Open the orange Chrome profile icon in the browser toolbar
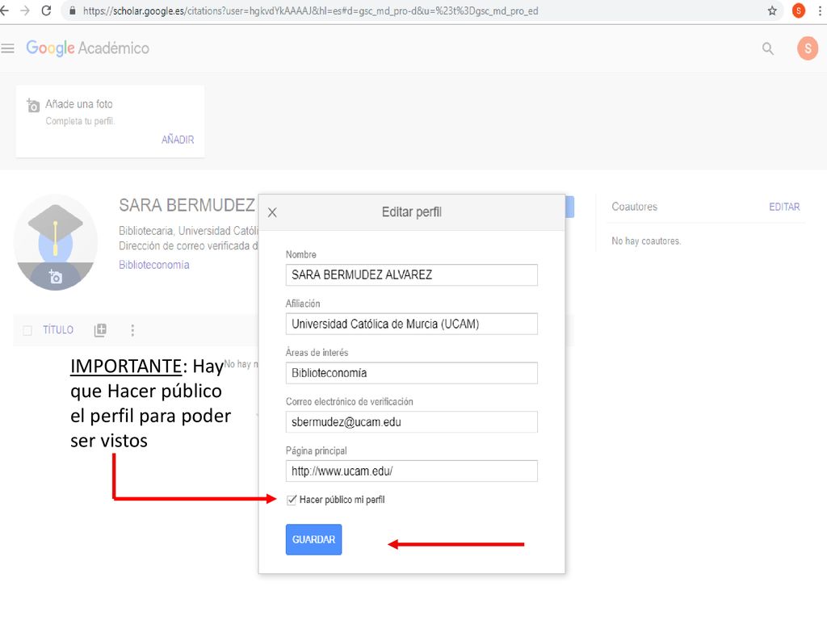This screenshot has width=827, height=620. (x=799, y=10)
